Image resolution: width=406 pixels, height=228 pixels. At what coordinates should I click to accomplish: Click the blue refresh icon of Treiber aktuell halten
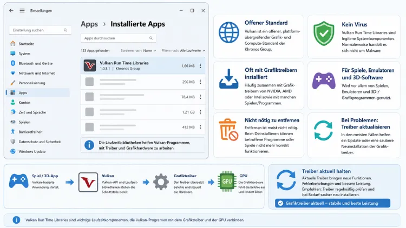pyautogui.click(x=286, y=180)
